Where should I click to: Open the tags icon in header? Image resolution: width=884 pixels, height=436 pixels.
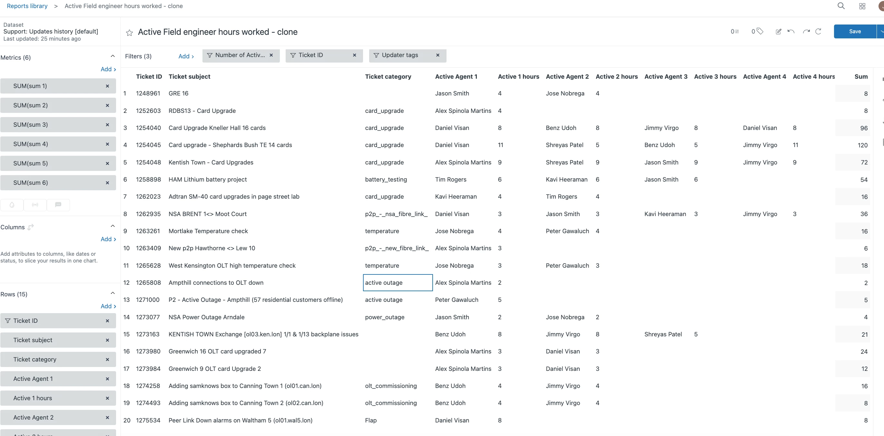[x=760, y=32]
